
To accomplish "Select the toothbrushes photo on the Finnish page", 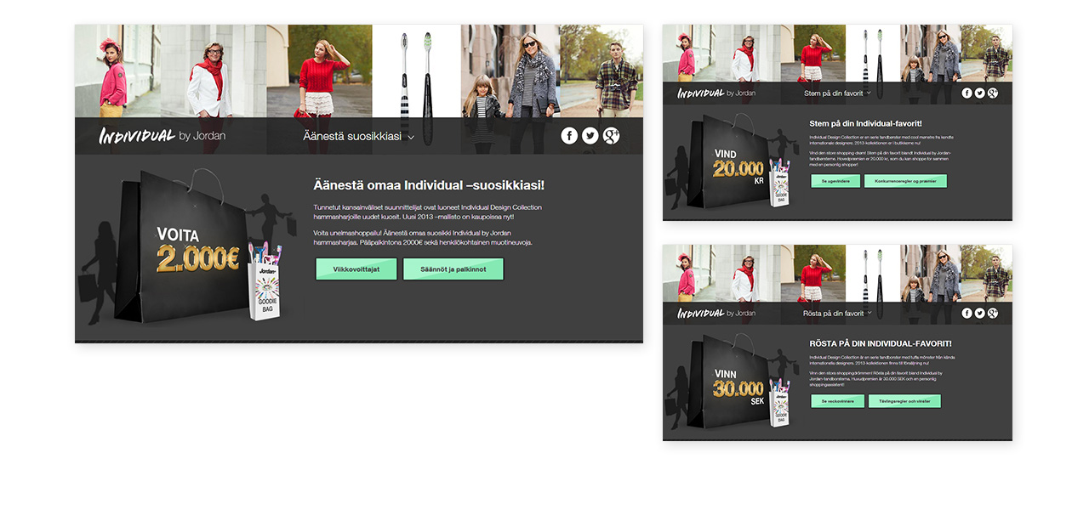I will tap(417, 71).
